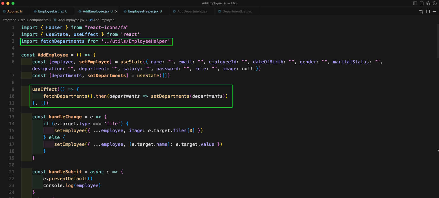
Task: Open the AddDepartment.jsx tab
Action: point(192,11)
